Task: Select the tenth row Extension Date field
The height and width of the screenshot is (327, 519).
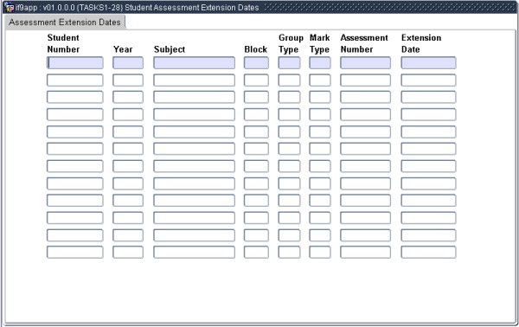Action: pos(428,218)
